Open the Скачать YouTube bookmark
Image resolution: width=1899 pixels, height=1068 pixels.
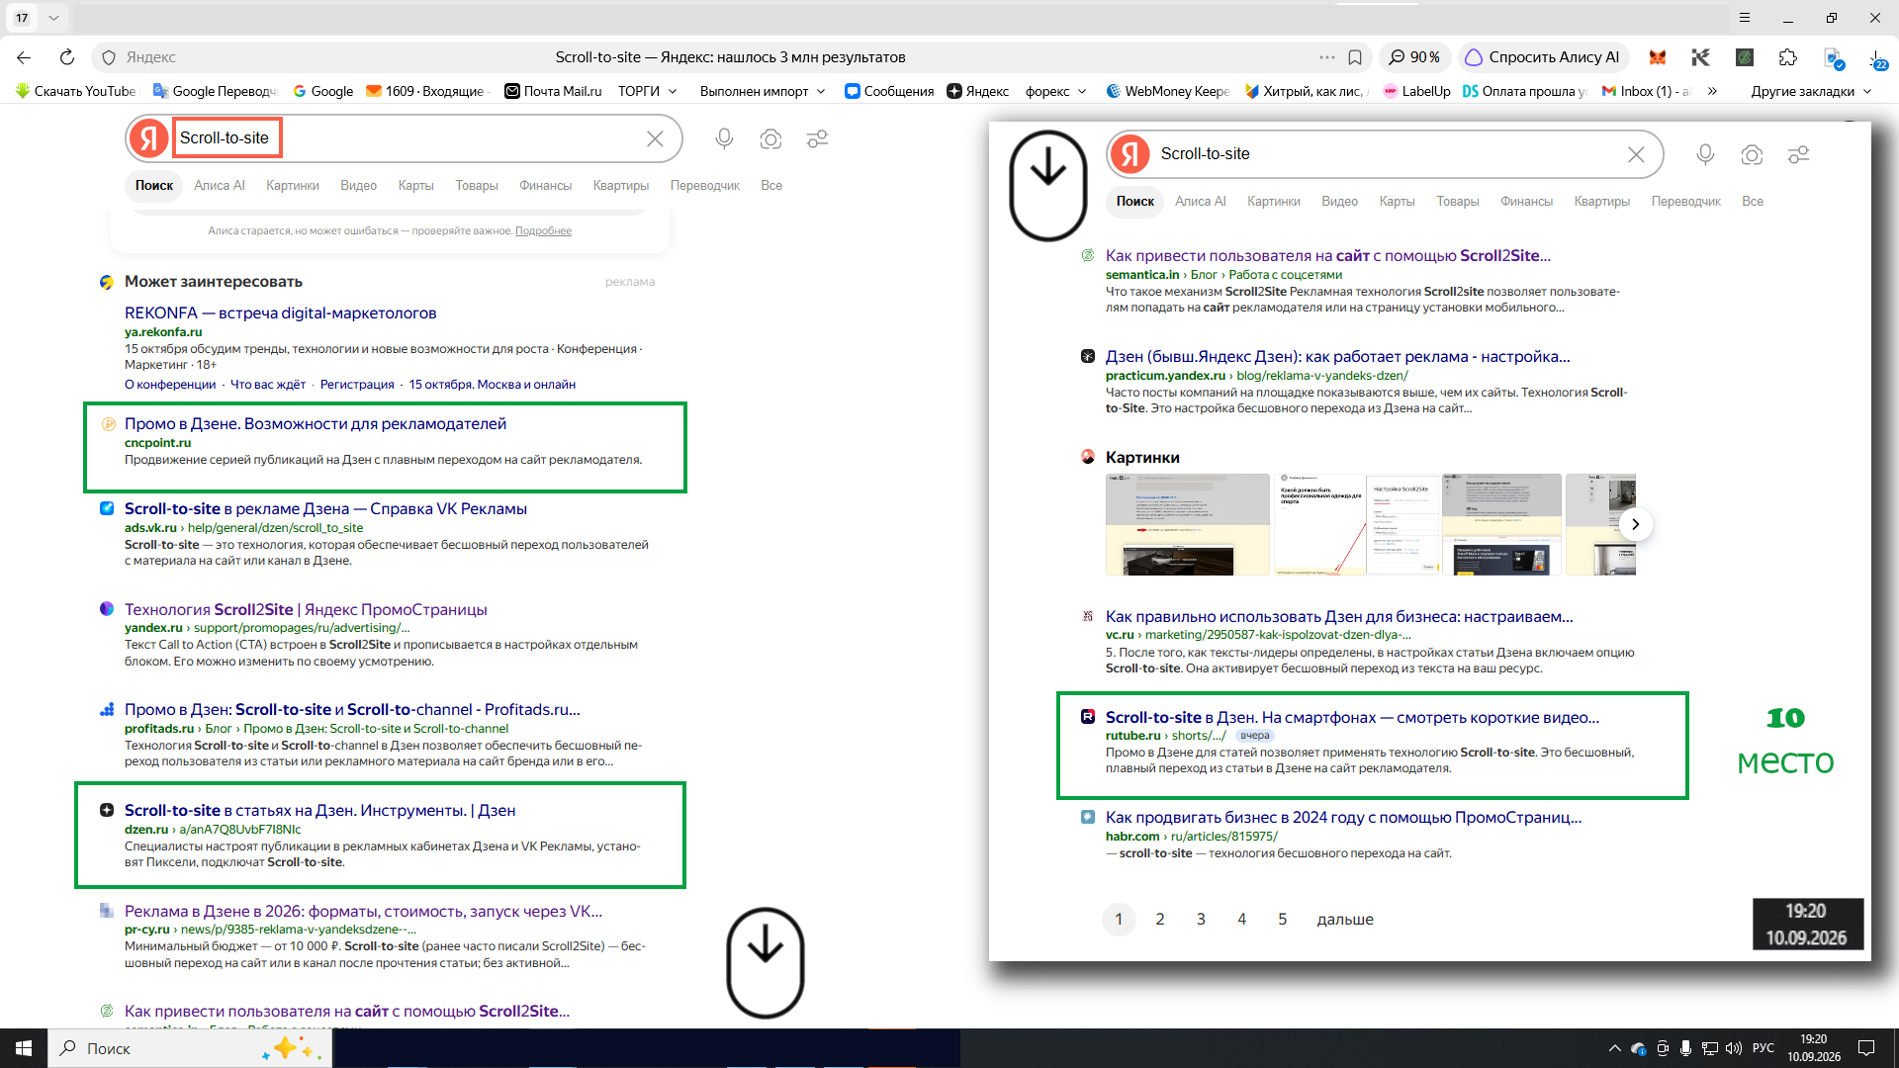pos(76,91)
